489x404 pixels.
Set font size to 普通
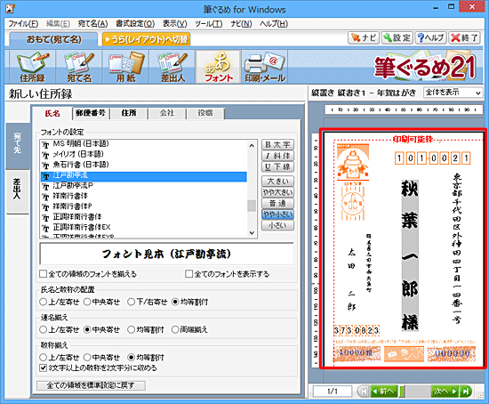[x=277, y=203]
